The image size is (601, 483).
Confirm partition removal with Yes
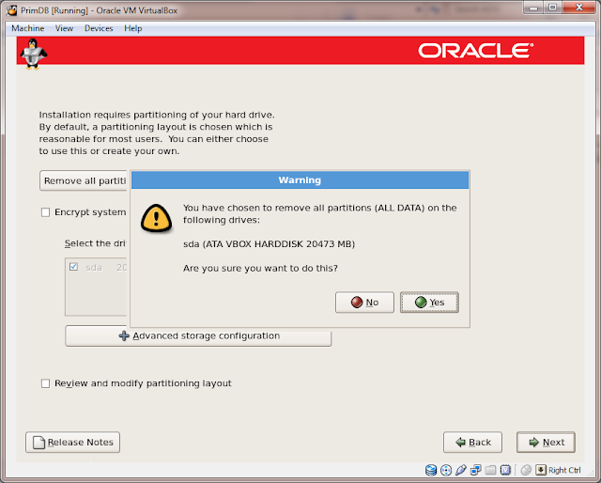click(x=429, y=303)
